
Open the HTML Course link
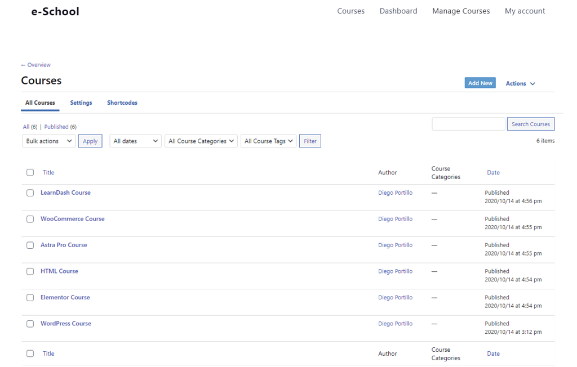pos(59,271)
